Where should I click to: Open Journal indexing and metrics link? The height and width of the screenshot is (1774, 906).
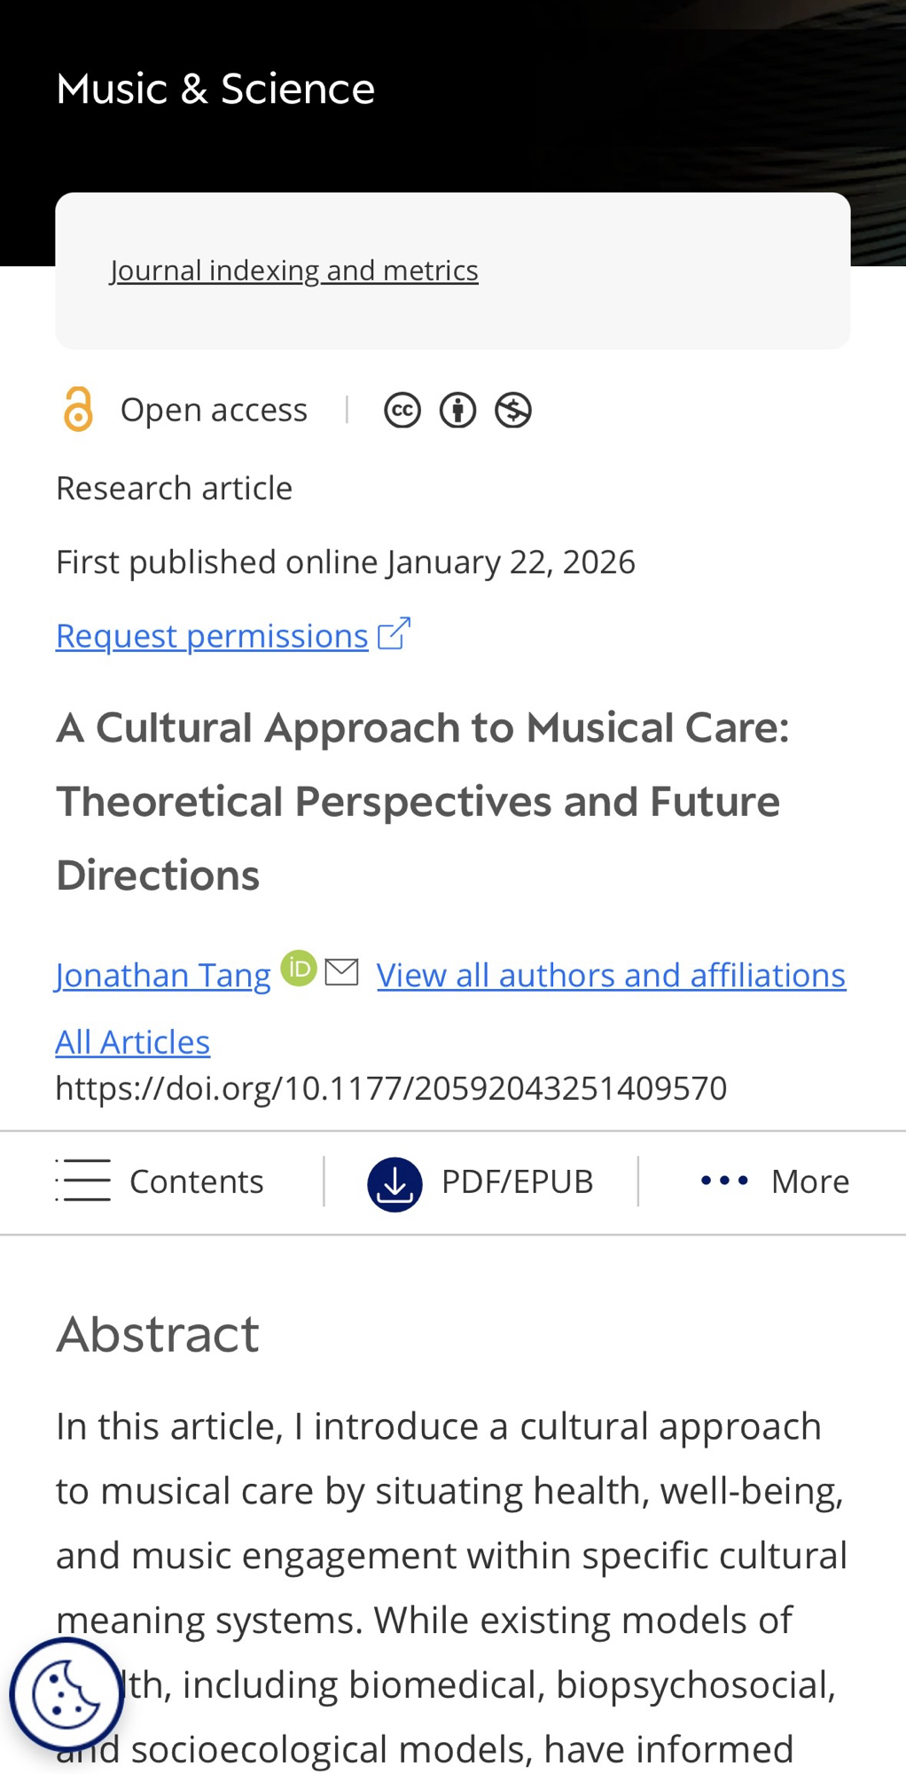click(x=294, y=270)
